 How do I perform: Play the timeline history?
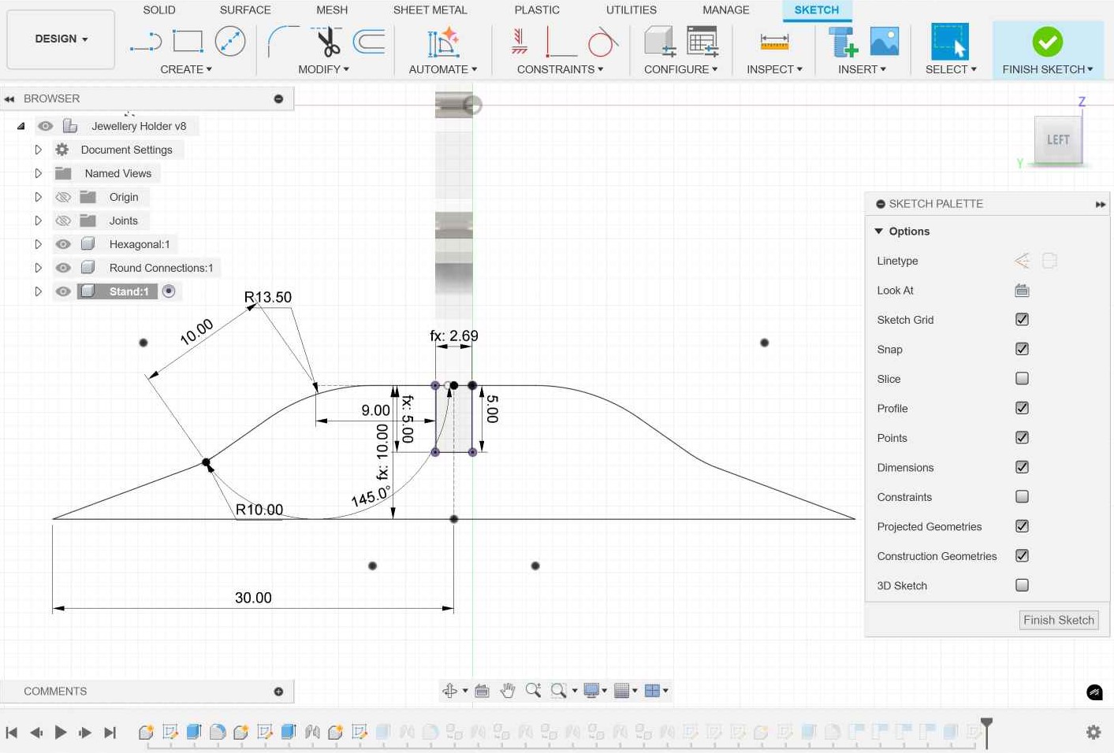[x=61, y=733]
